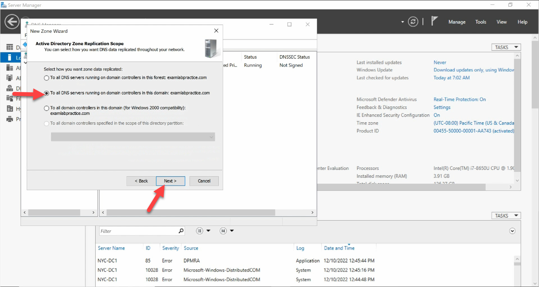
Task: Sort events by Source column header
Action: point(191,248)
